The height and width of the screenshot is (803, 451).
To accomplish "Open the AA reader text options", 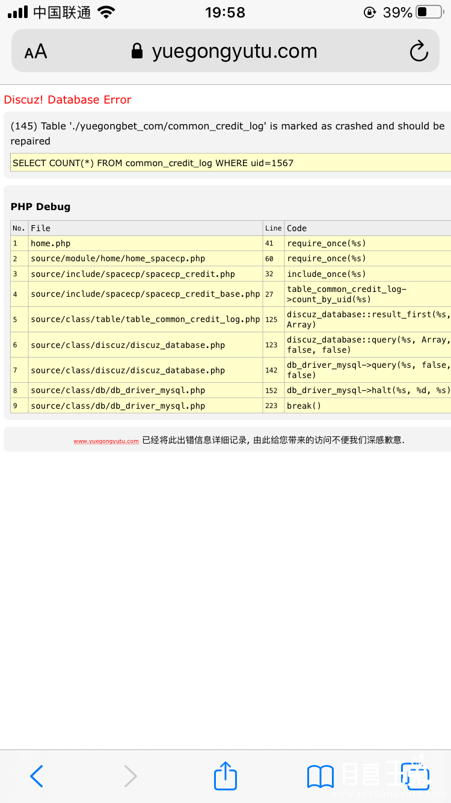I will pyautogui.click(x=35, y=52).
